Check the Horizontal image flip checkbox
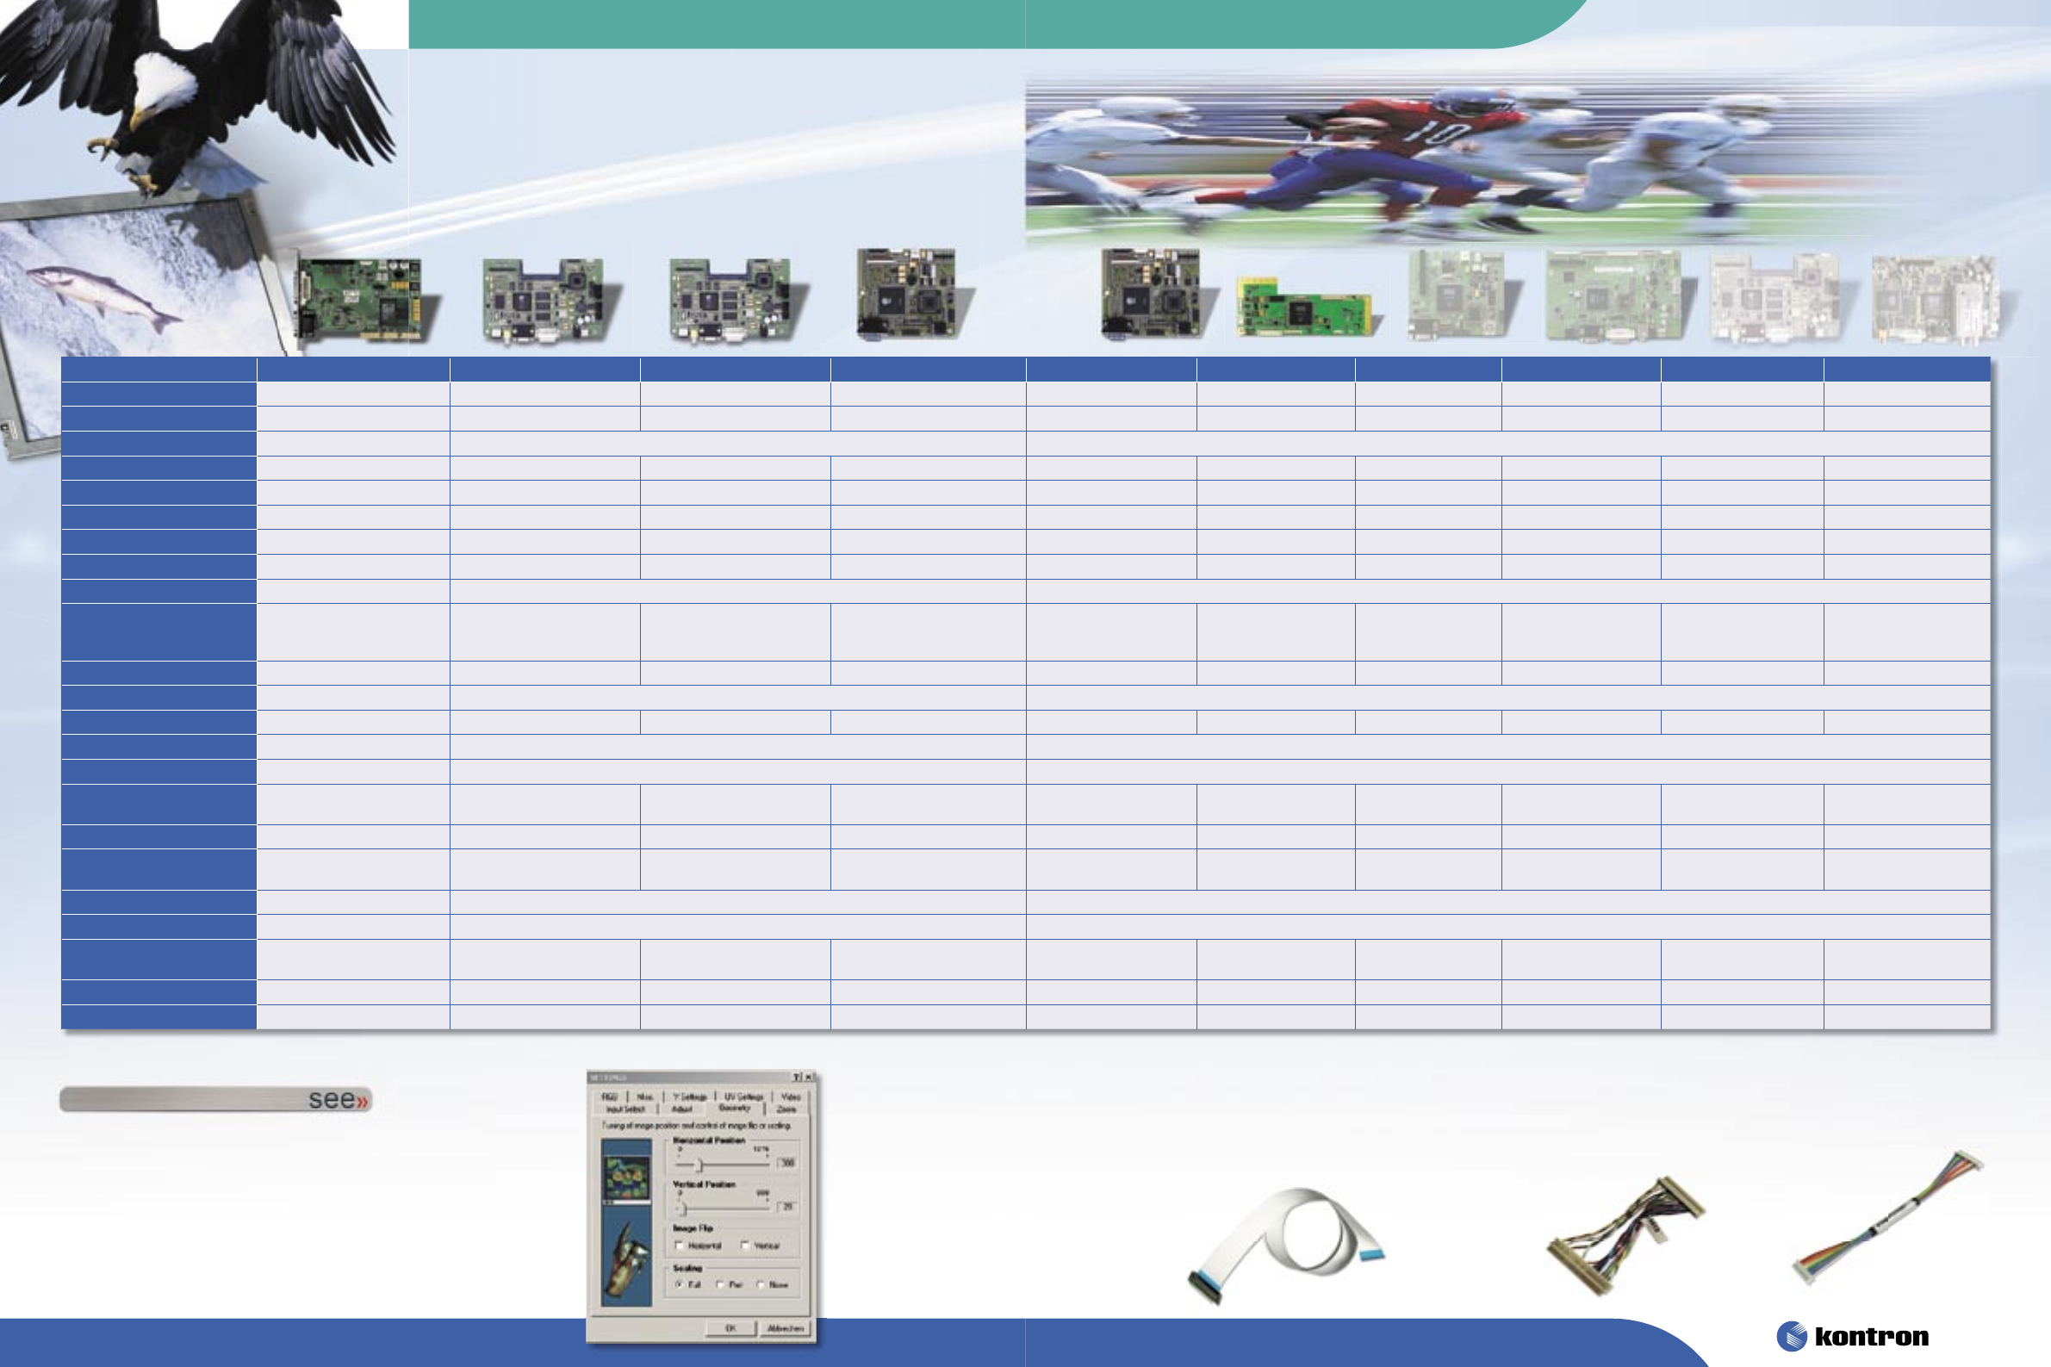Image resolution: width=2051 pixels, height=1367 pixels. click(x=680, y=1246)
